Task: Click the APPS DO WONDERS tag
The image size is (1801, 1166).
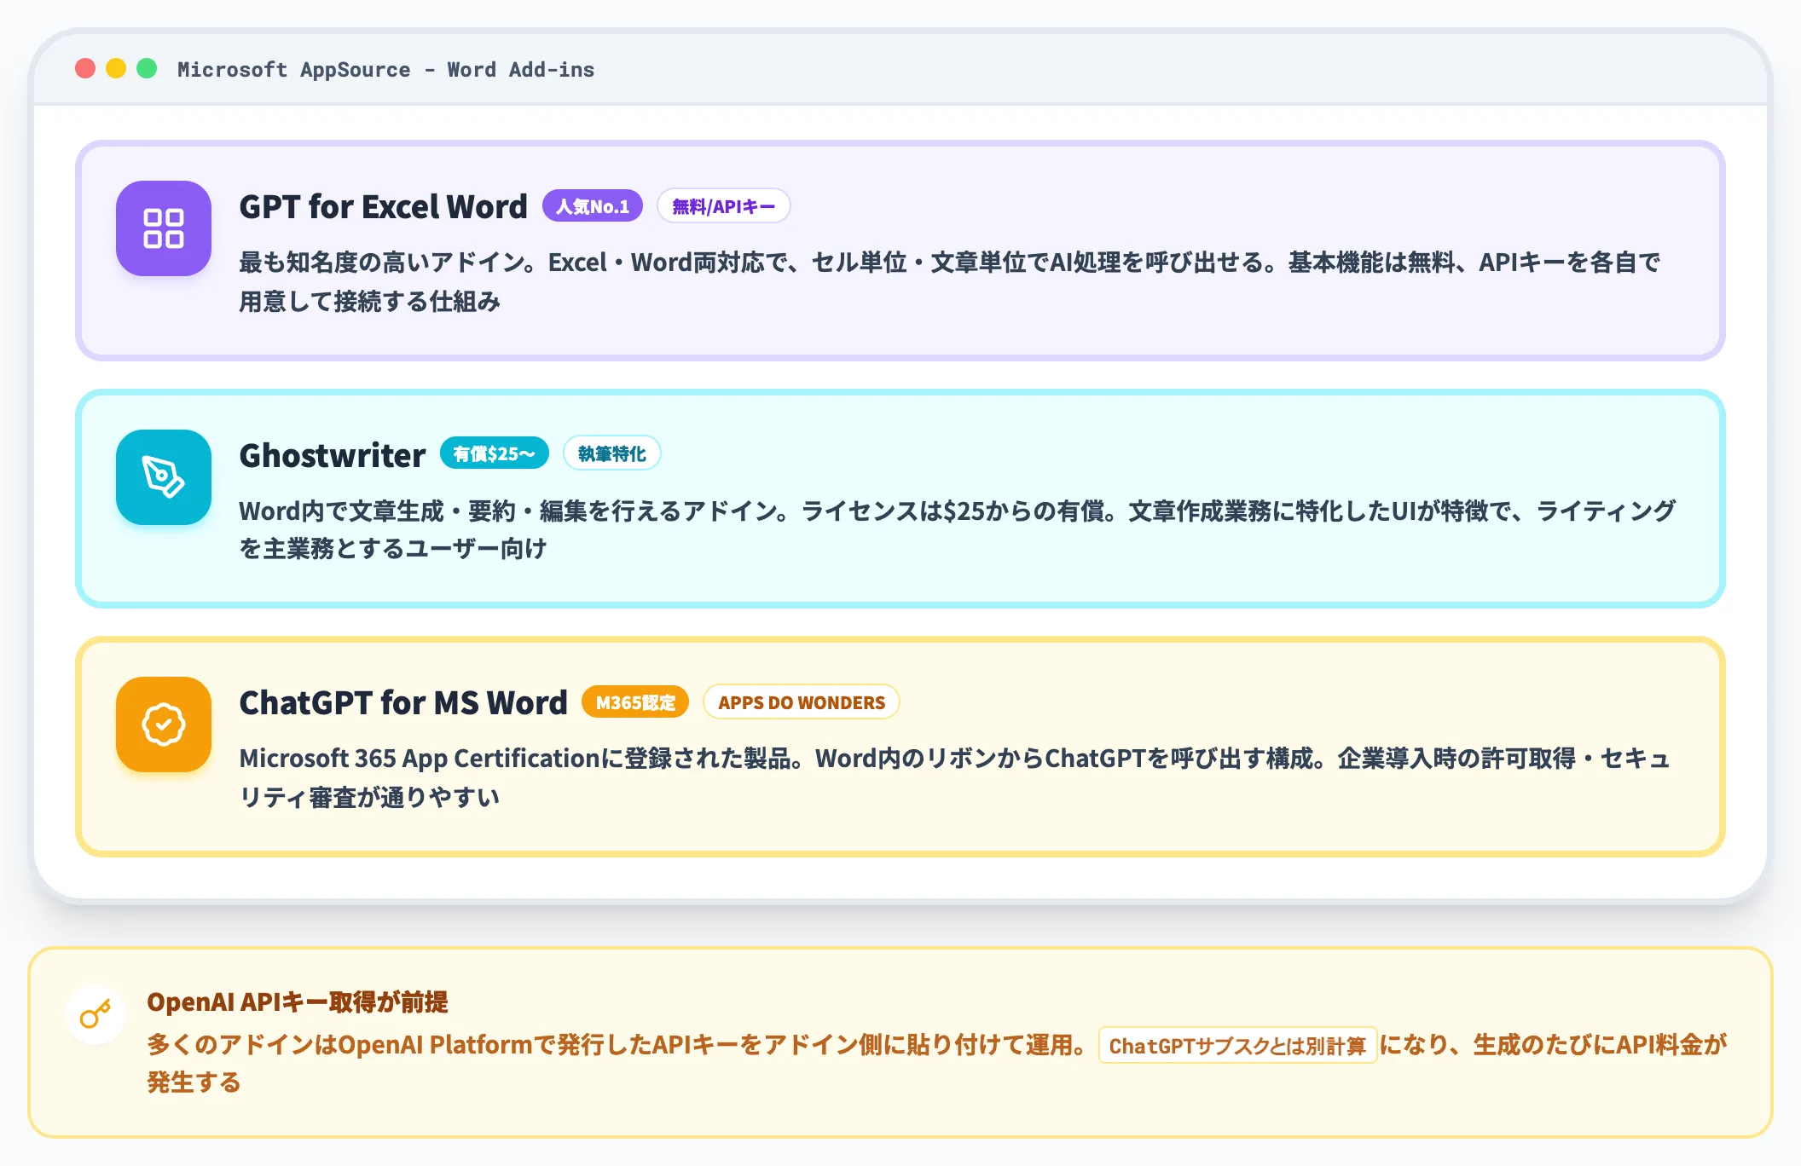Action: pos(802,702)
